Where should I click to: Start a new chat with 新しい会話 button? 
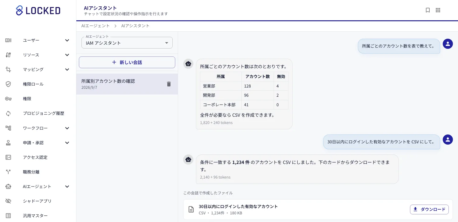click(x=127, y=62)
